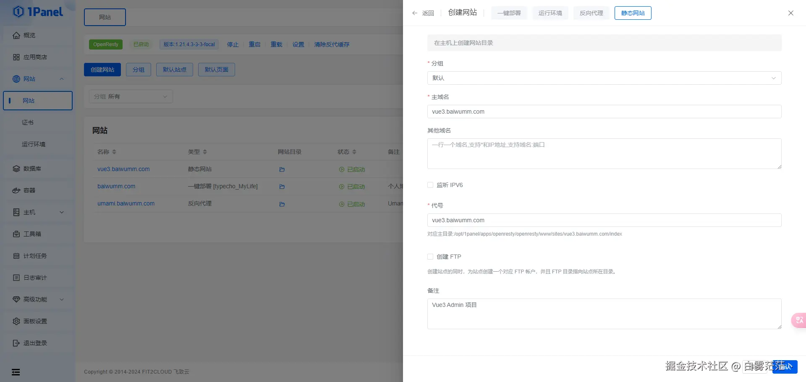Click the blue 确认 confirm button

coord(785,366)
